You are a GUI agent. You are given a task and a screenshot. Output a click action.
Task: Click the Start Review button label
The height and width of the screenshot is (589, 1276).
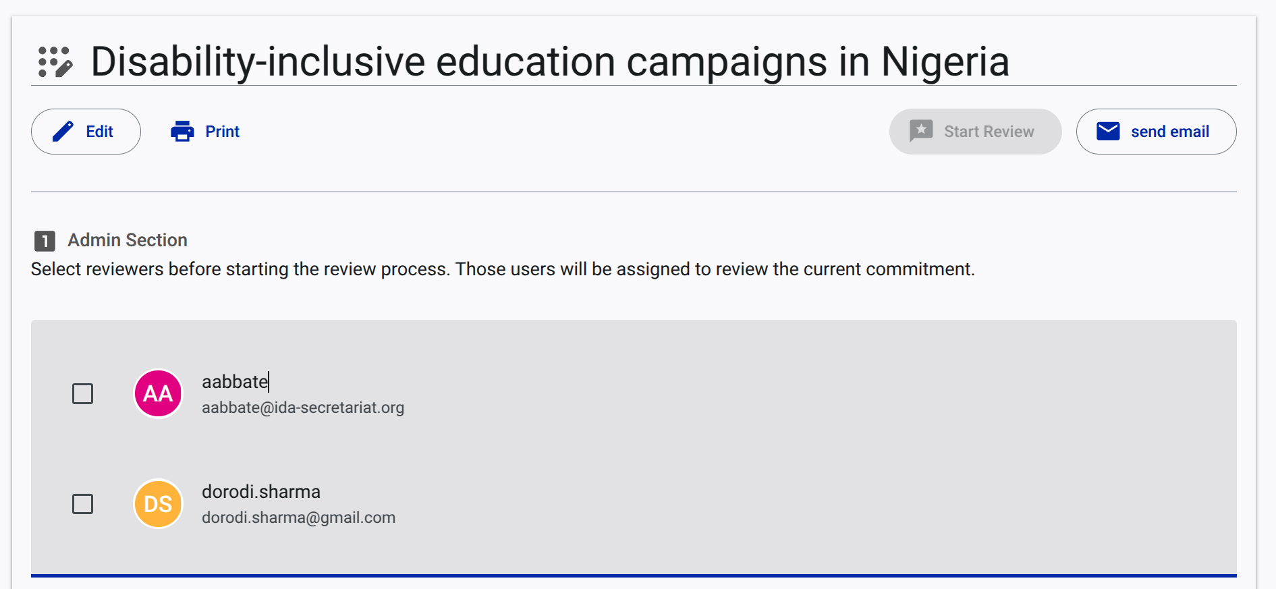click(989, 132)
